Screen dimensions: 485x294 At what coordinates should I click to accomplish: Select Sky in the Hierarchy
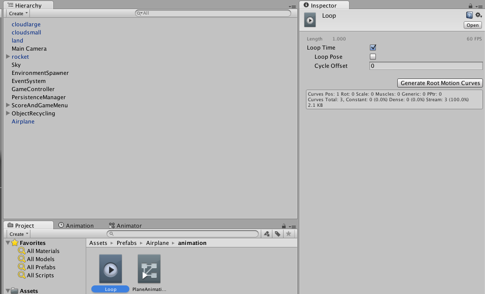point(16,65)
